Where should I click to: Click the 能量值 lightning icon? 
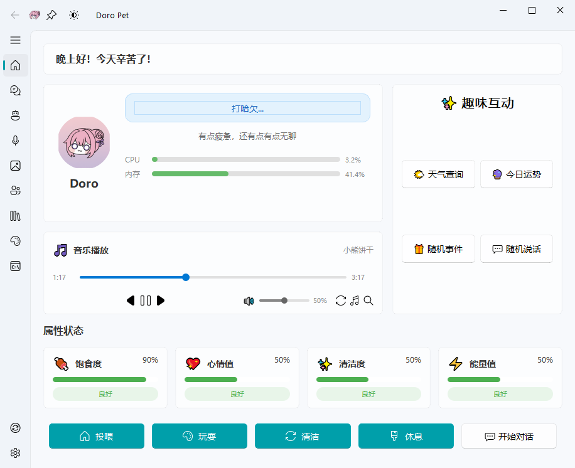[456, 364]
